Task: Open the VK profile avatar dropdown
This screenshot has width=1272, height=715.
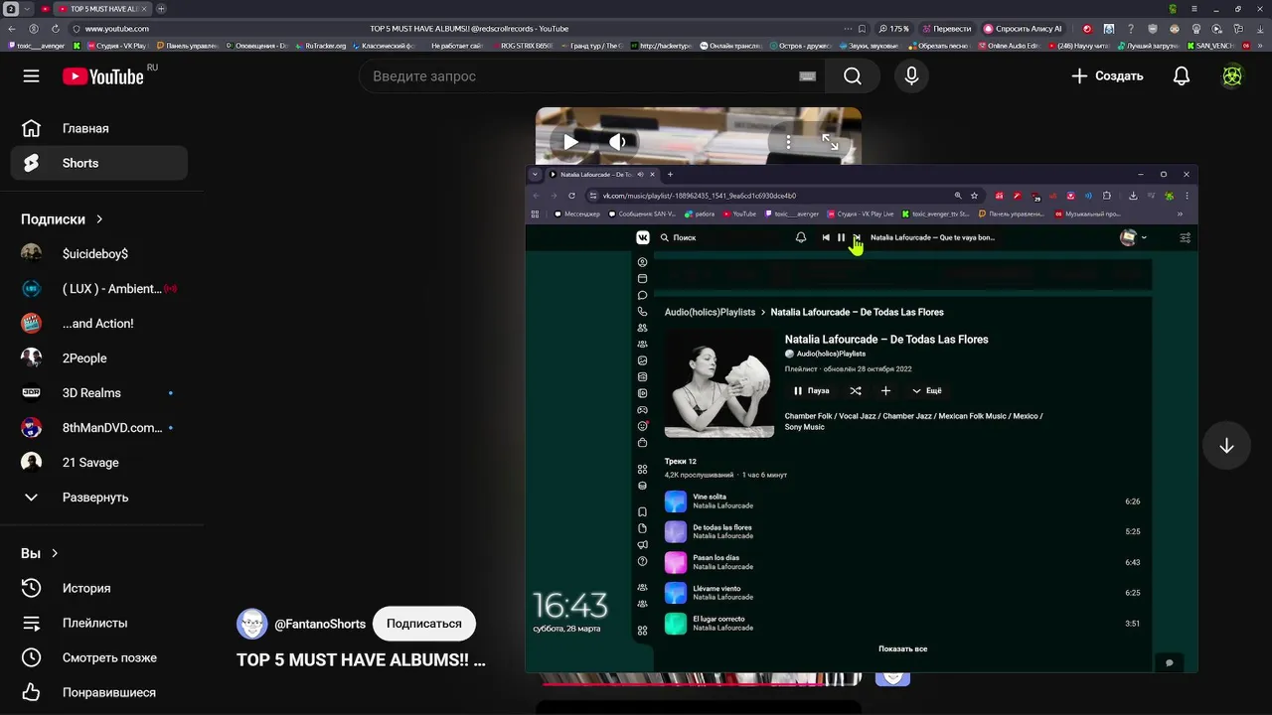Action: pos(1133,237)
